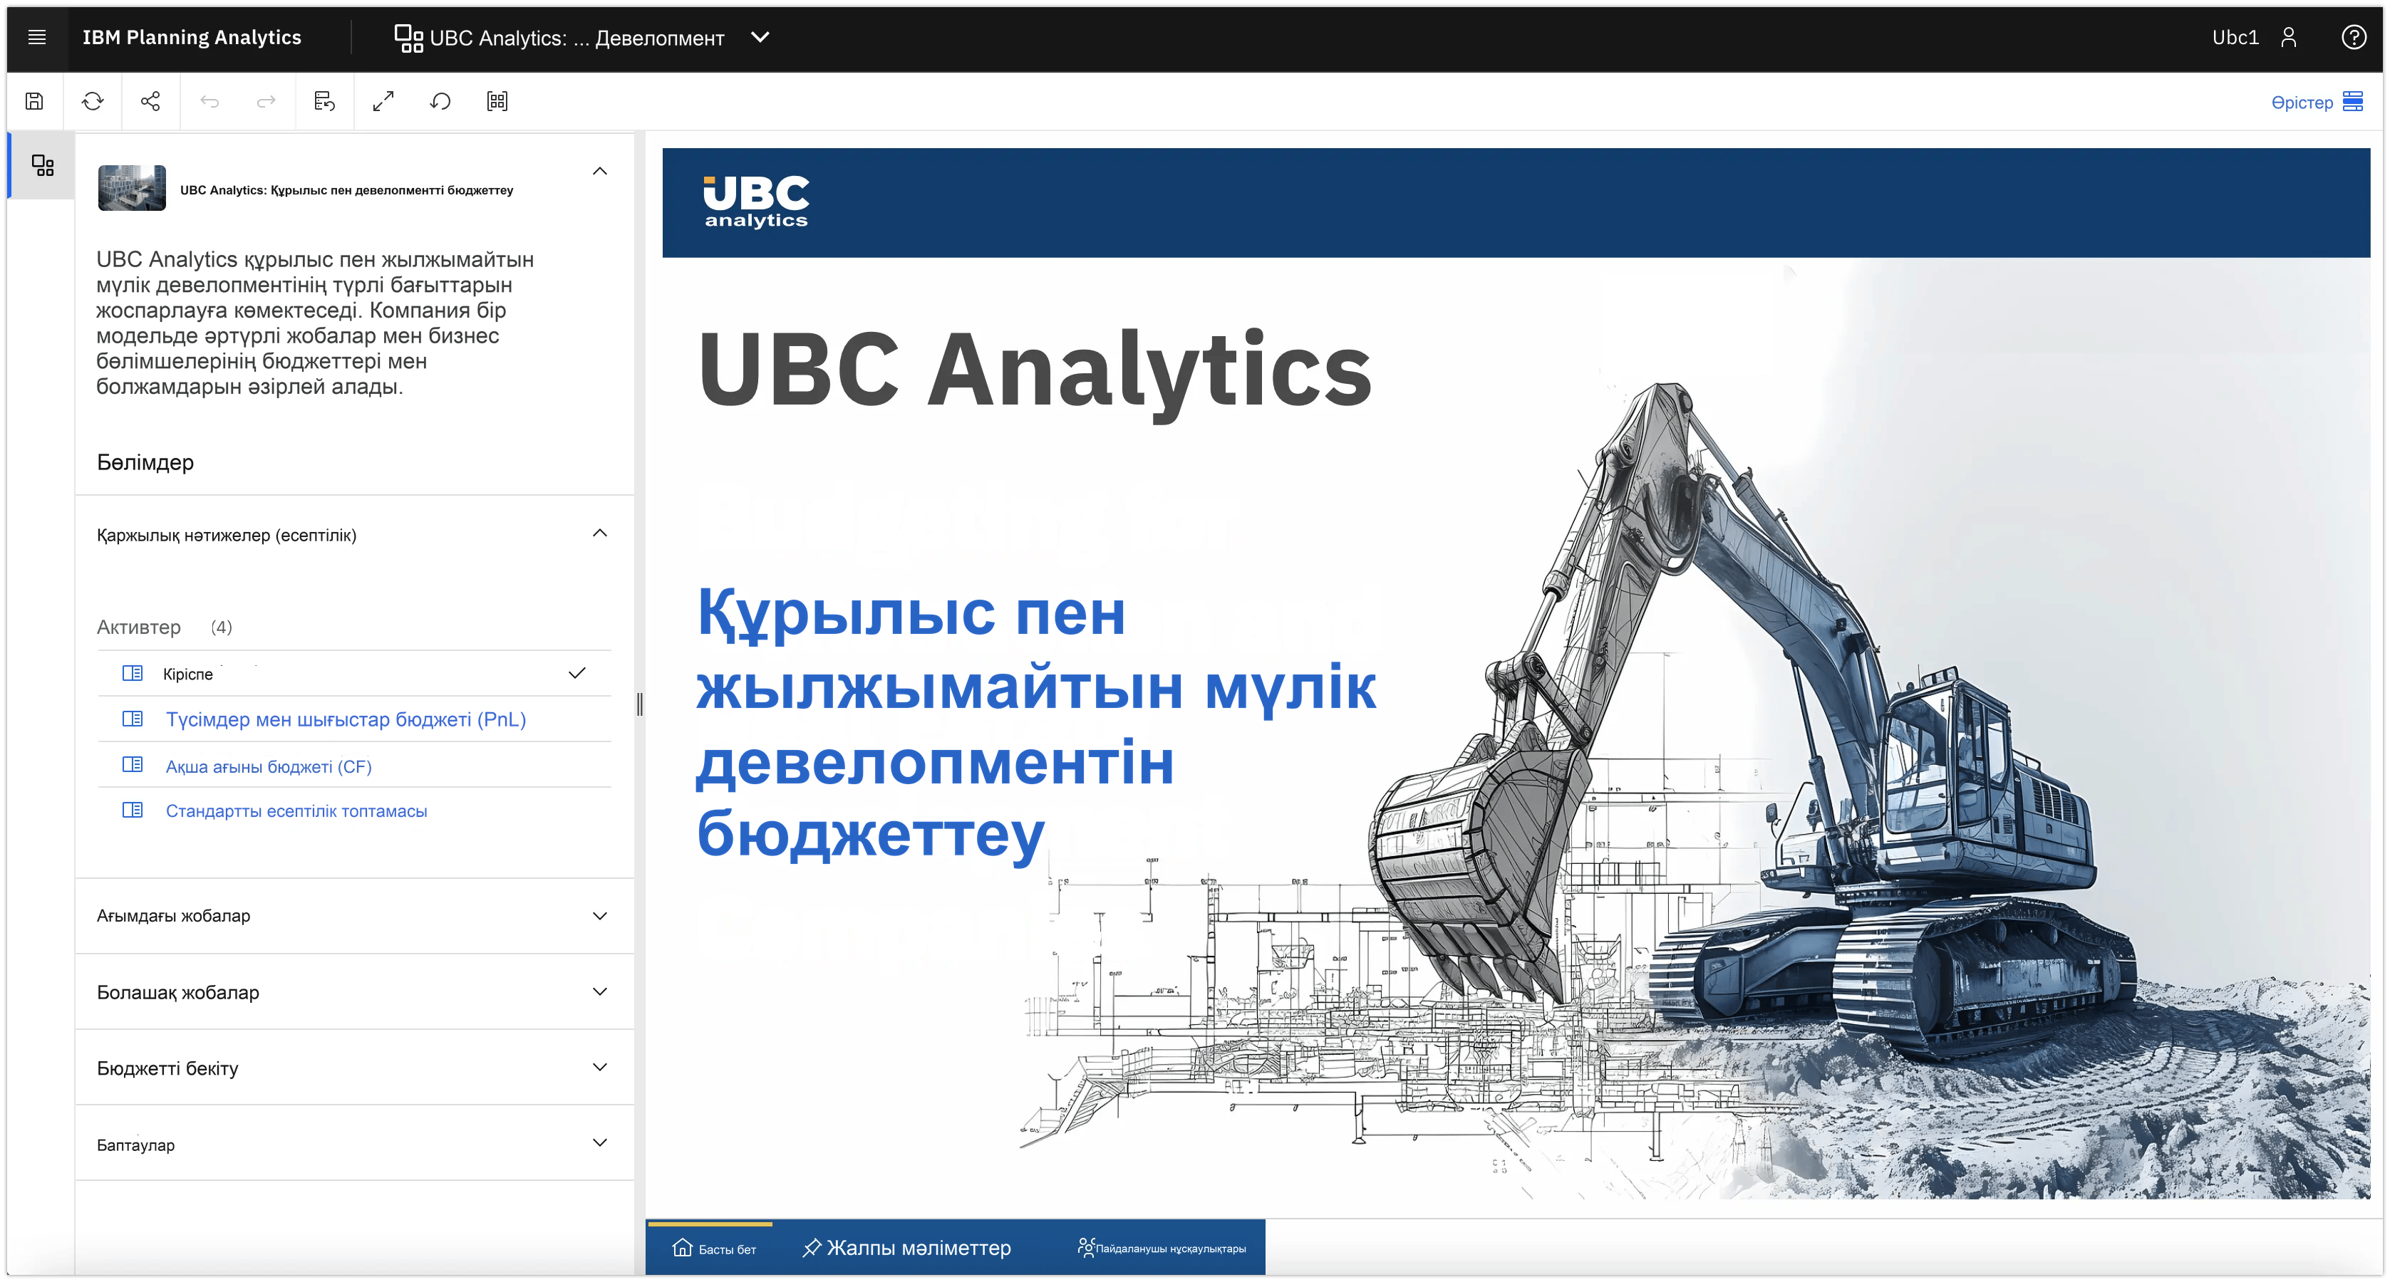Image resolution: width=2390 pixels, height=1282 pixels.
Task: Click the reset view icon
Action: (x=440, y=101)
